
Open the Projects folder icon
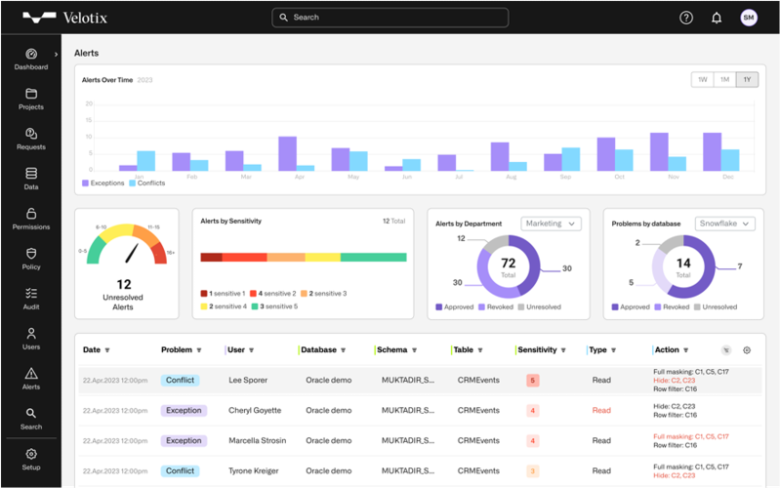(31, 94)
